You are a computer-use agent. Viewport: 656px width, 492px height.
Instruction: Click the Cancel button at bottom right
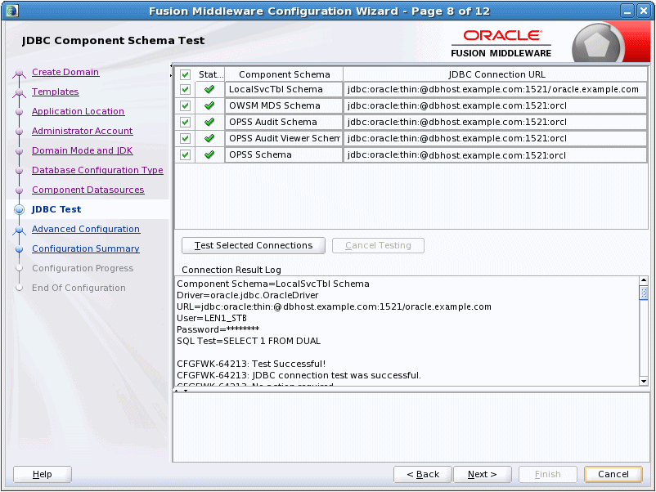613,474
